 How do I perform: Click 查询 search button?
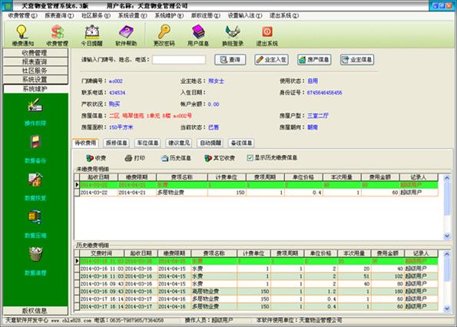pos(230,60)
